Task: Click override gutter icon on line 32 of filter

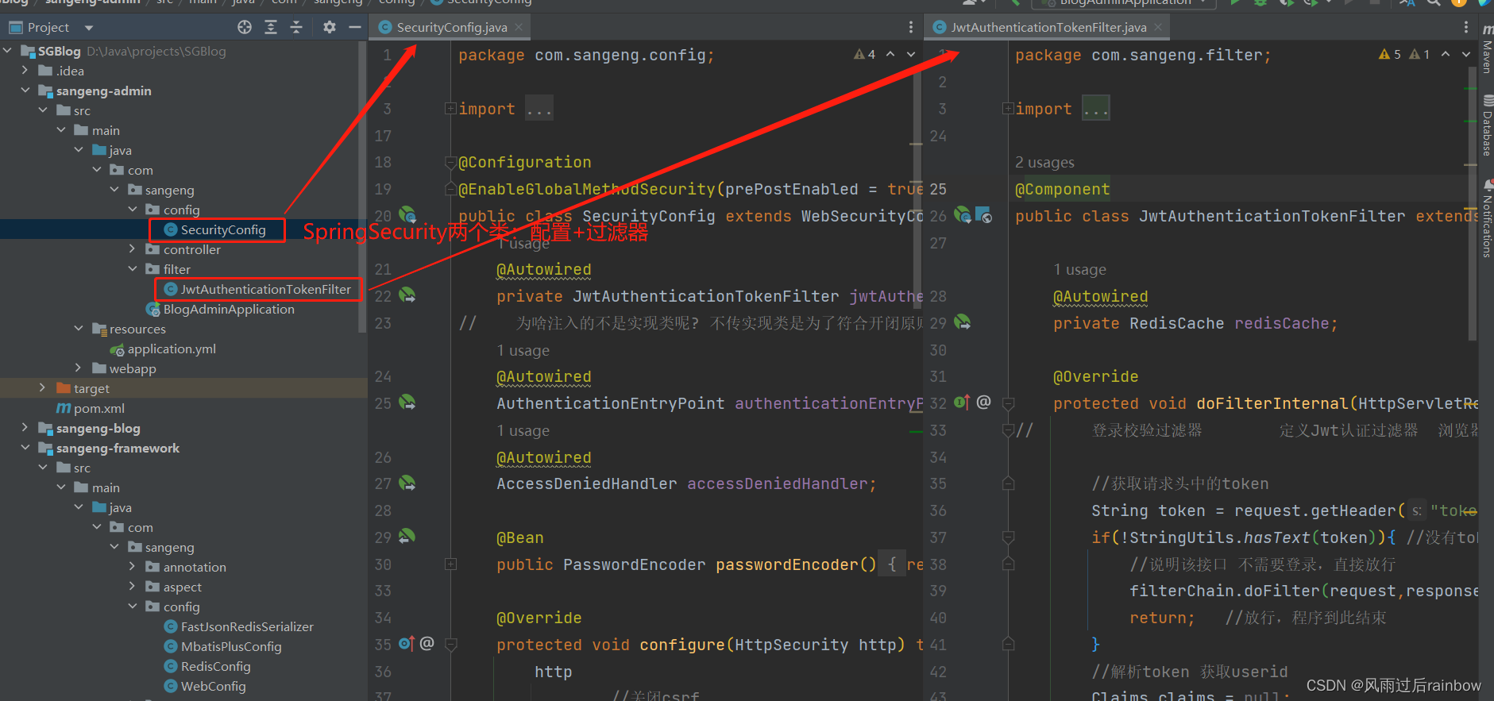Action: [962, 402]
